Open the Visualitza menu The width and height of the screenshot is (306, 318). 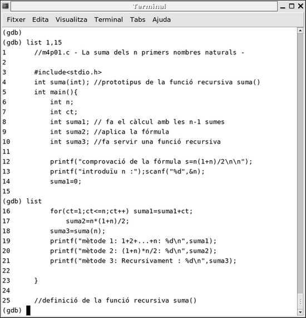(71, 19)
